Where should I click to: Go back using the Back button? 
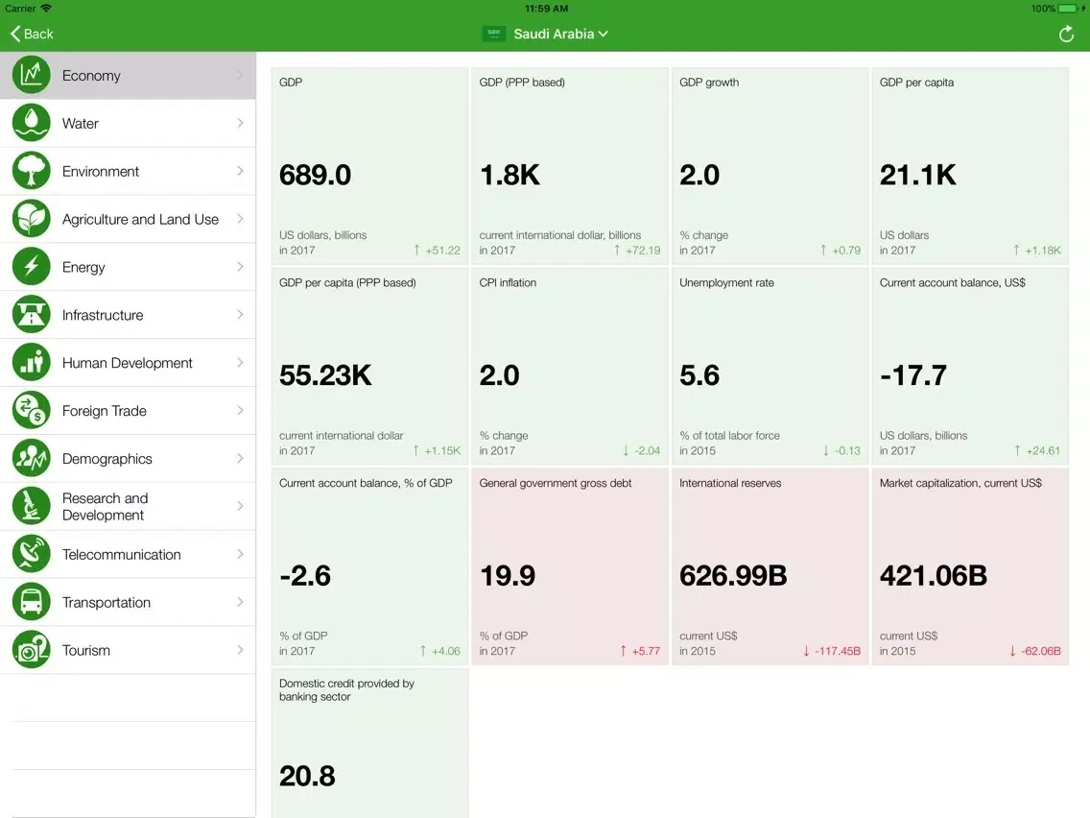tap(32, 34)
